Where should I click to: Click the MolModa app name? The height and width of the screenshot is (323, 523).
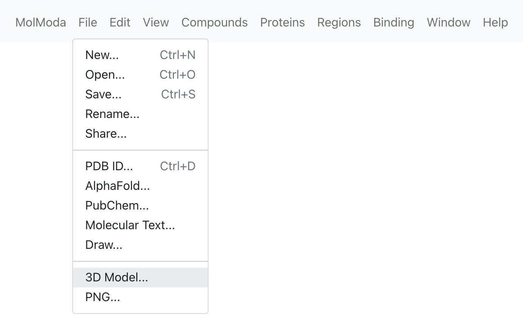click(41, 22)
